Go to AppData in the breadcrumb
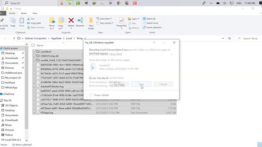 click(x=56, y=38)
